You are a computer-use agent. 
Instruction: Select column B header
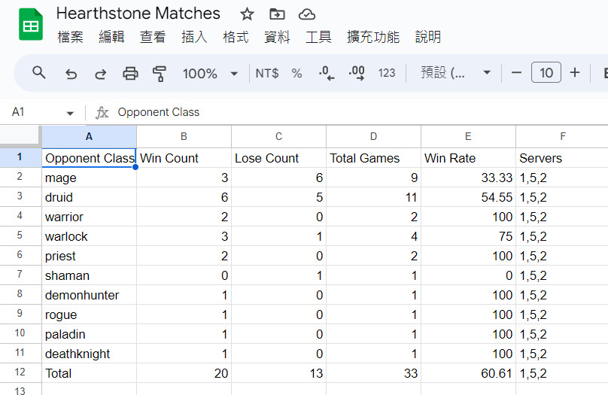[x=184, y=136]
